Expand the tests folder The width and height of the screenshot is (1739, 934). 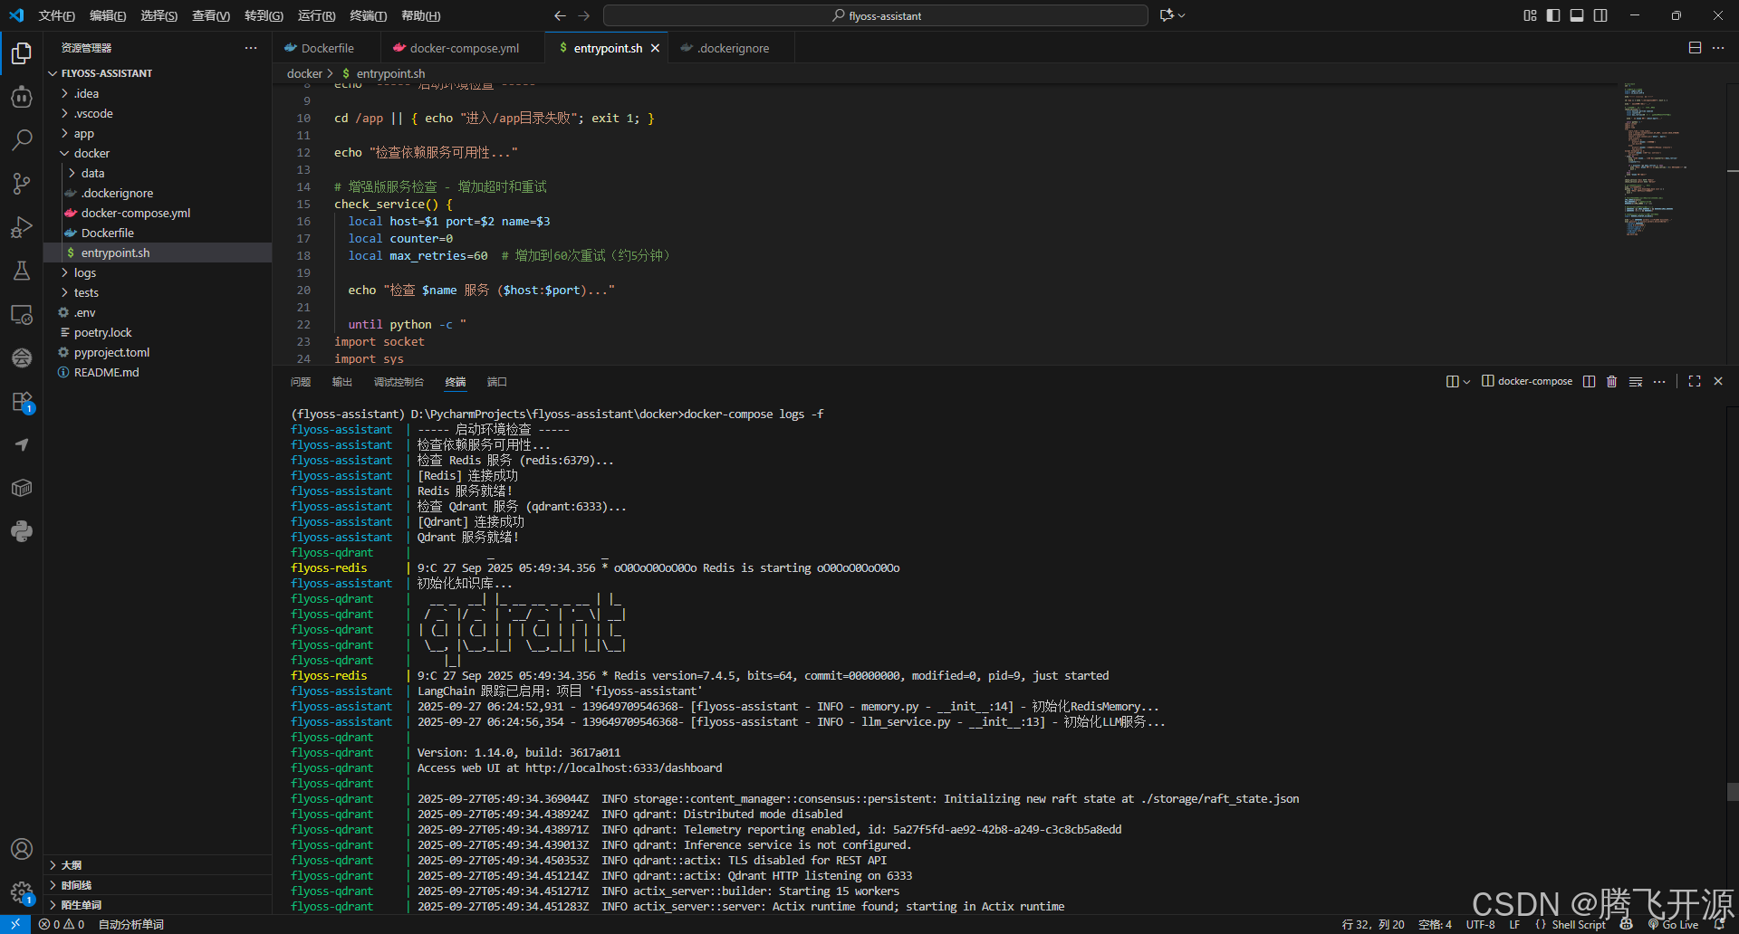158,292
